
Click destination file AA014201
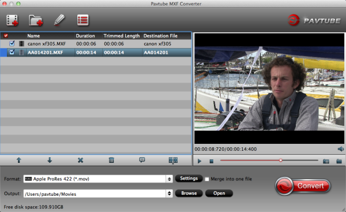tap(156, 53)
